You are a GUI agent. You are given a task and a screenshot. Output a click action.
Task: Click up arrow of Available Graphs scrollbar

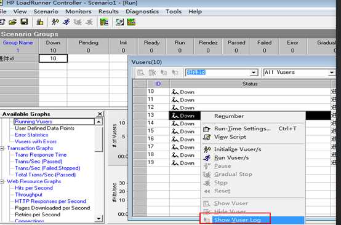click(x=98, y=122)
